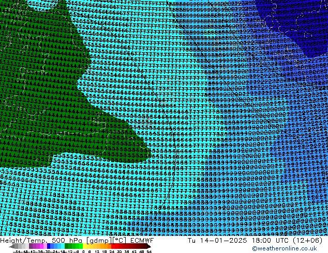Pick the dark green legend swatch near -18

(x=67, y=246)
